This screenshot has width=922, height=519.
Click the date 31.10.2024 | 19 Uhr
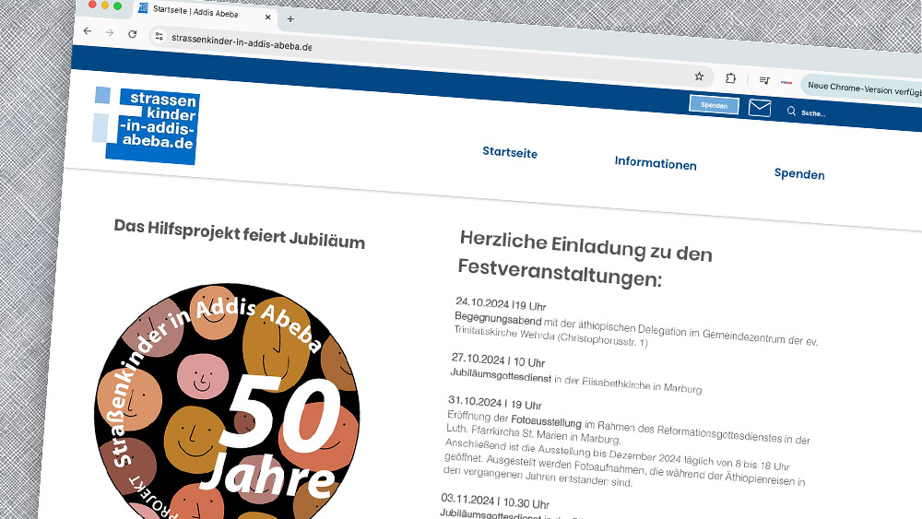[495, 403]
